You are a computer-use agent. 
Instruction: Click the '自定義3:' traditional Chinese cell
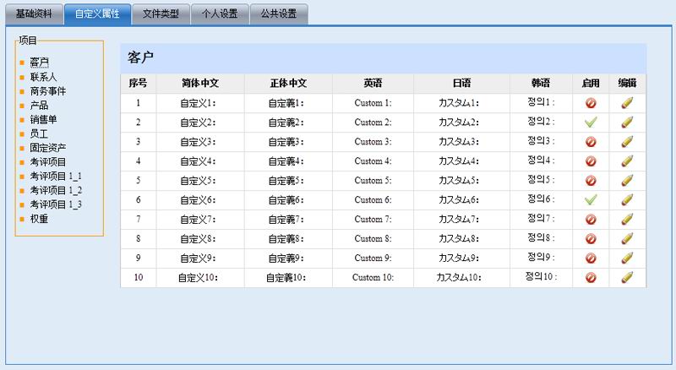288,142
